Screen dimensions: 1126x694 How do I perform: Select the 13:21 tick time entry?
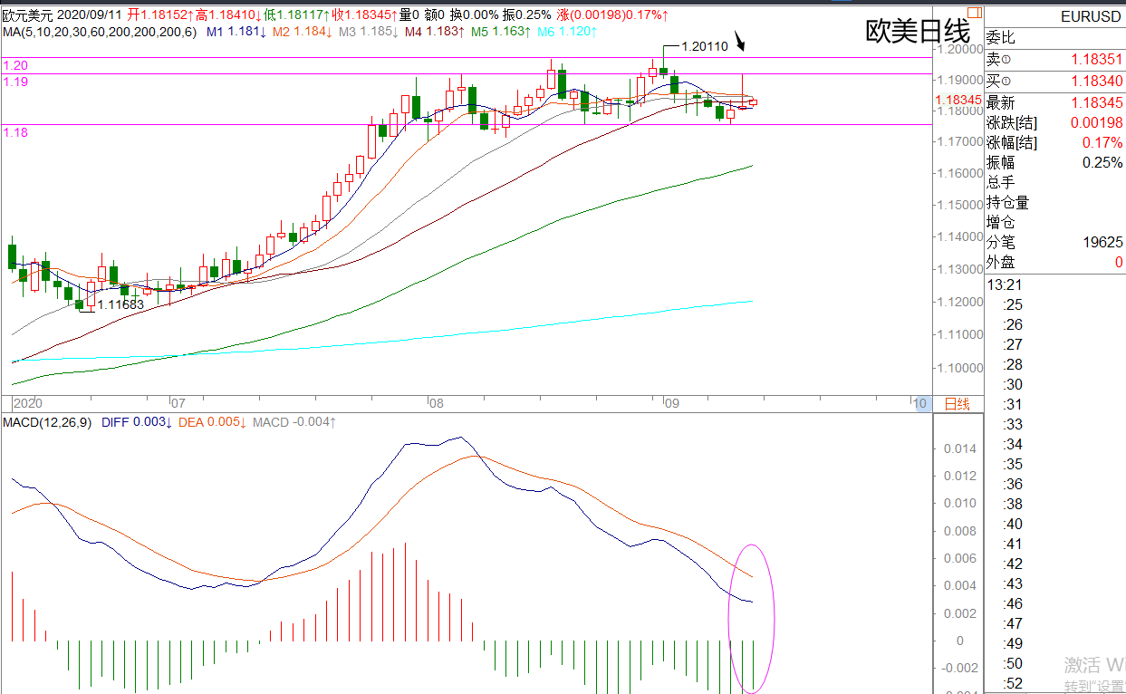tap(1005, 284)
